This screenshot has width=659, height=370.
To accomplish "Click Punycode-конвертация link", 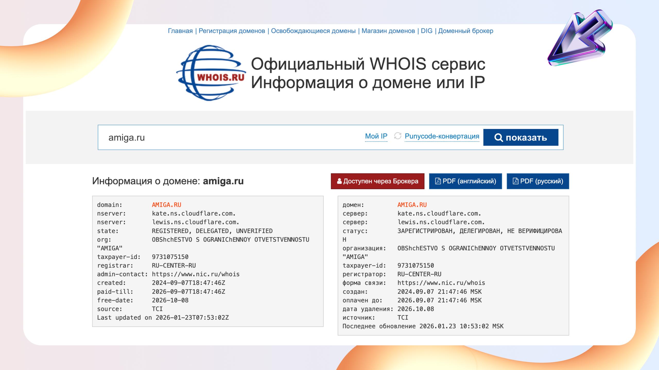I will (x=442, y=136).
